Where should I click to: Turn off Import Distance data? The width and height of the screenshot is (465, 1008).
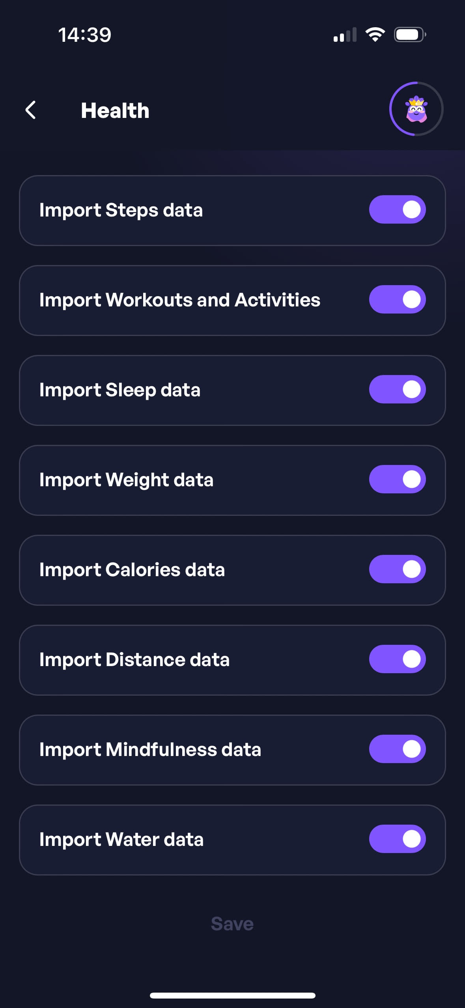click(397, 659)
